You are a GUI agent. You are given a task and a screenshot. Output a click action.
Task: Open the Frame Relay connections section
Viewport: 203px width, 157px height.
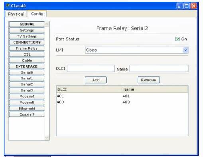coord(27,48)
